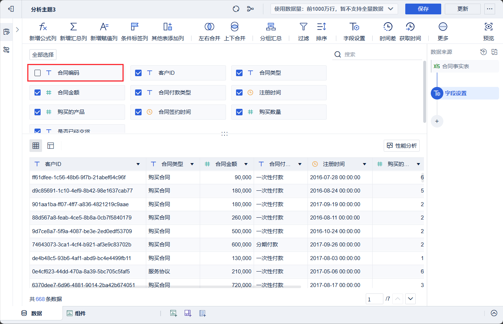Open the Time Difference (时间差) tool
503x324 pixels.
click(388, 31)
